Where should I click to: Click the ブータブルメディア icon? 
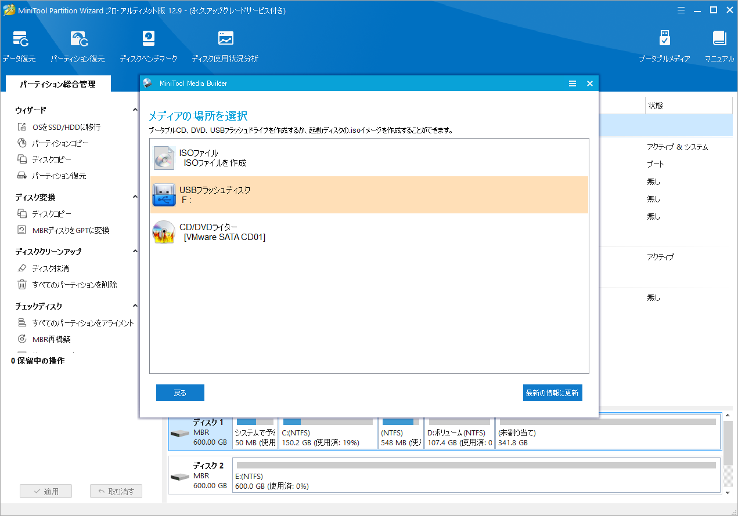point(665,39)
